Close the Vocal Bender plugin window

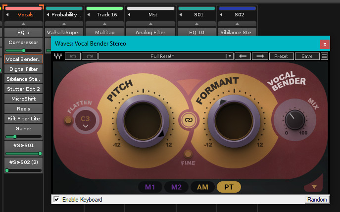325,44
